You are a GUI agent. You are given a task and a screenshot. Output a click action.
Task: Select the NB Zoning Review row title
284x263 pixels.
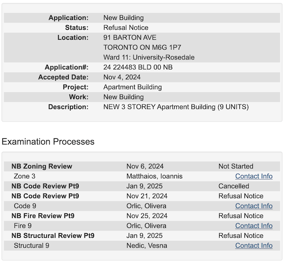[x=42, y=166]
